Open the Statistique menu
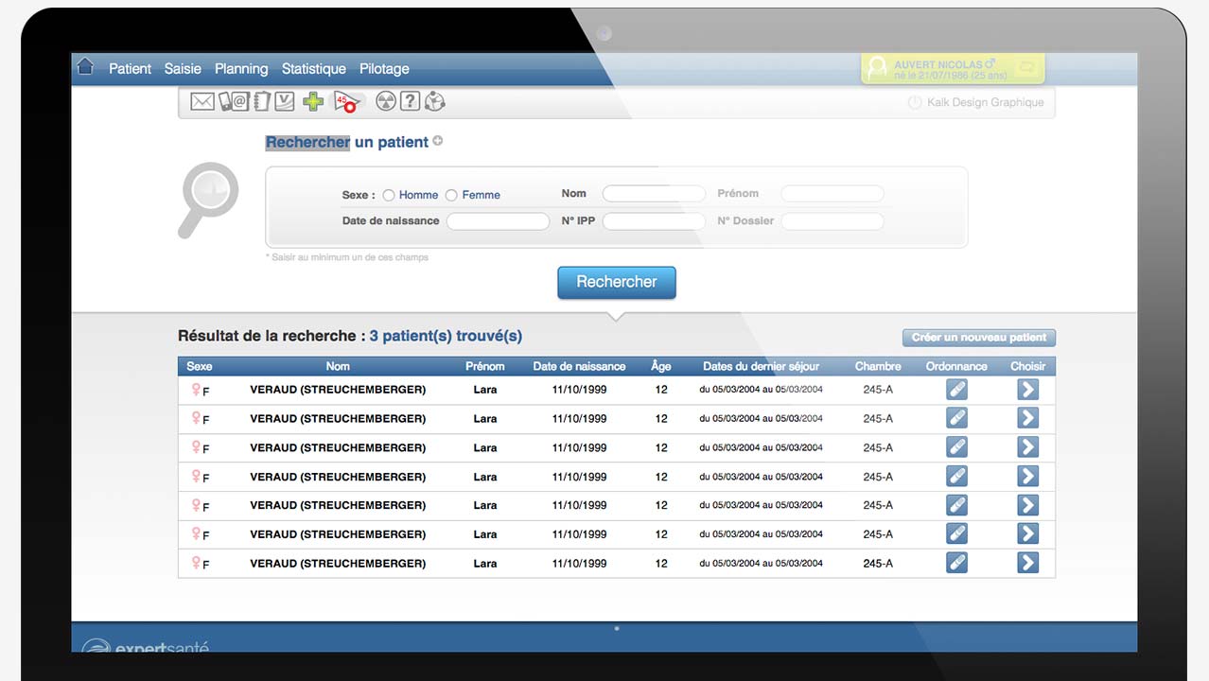 tap(313, 69)
